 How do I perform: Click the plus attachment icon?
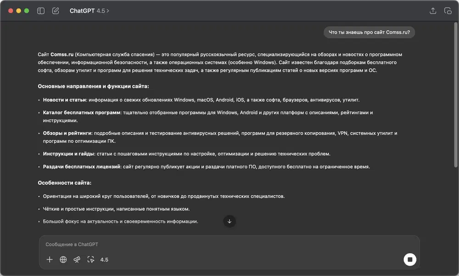50,259
